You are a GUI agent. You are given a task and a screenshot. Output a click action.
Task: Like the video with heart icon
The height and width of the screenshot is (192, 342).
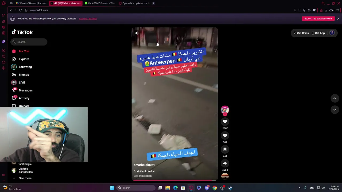coord(225,122)
